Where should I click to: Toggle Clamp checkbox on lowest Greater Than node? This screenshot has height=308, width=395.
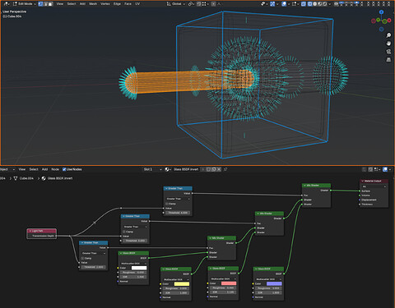tap(82, 258)
